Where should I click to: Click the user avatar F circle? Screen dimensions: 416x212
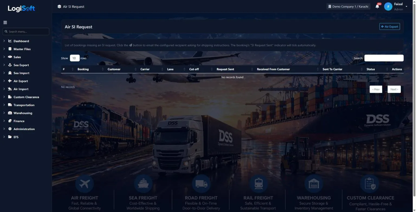[x=388, y=6]
